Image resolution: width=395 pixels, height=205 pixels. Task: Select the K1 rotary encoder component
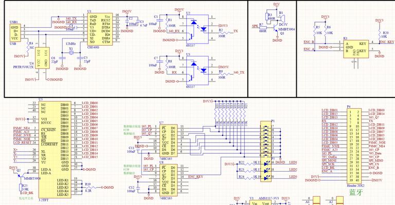point(356,49)
